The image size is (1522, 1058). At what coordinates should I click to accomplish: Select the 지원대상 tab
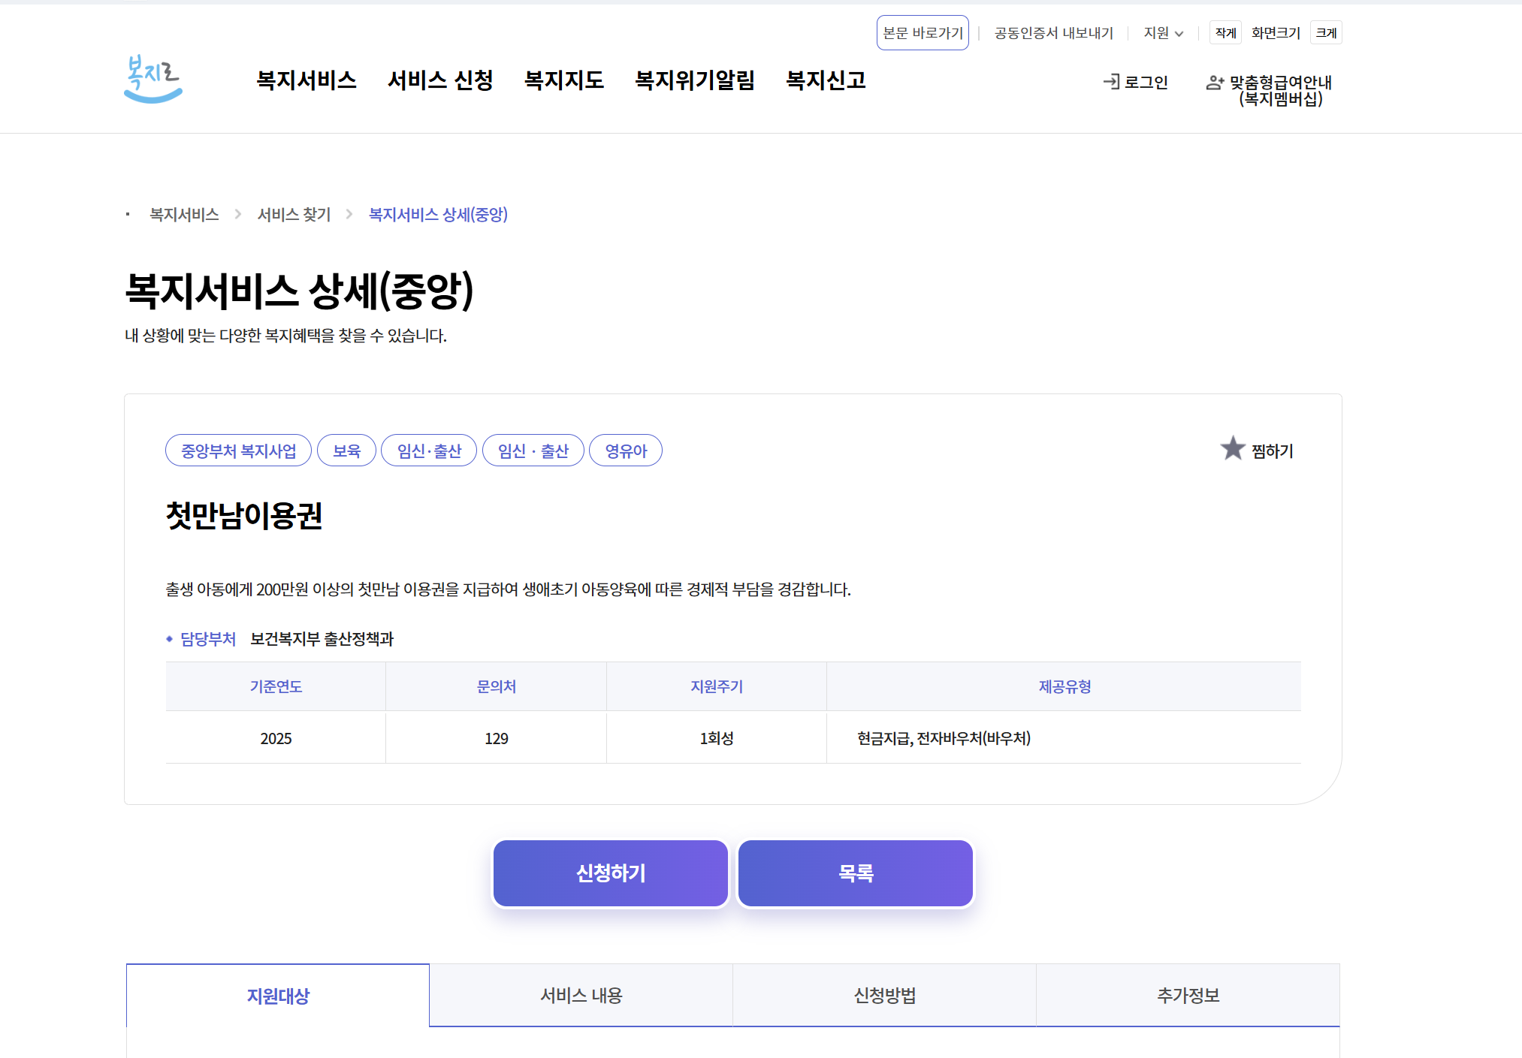[278, 996]
